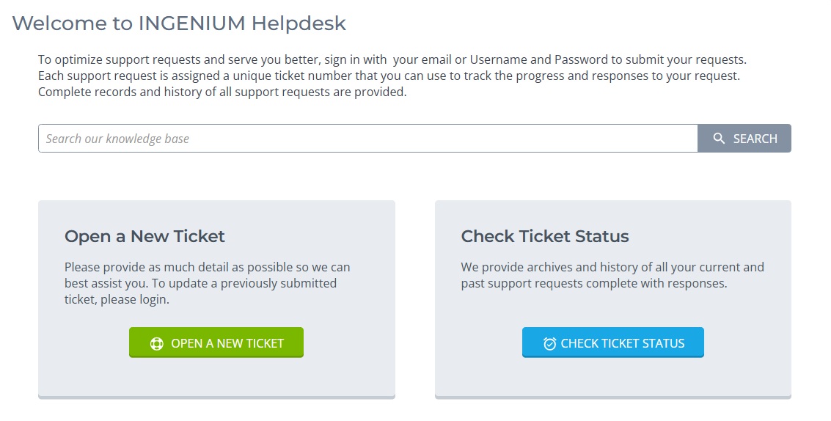Click the "We provide archives and history" text
This screenshot has width=831, height=421.
pyautogui.click(x=612, y=267)
